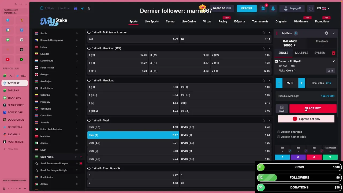This screenshot has height=193, width=343.
Task: Go back with browser arrow
Action: (16, 4)
